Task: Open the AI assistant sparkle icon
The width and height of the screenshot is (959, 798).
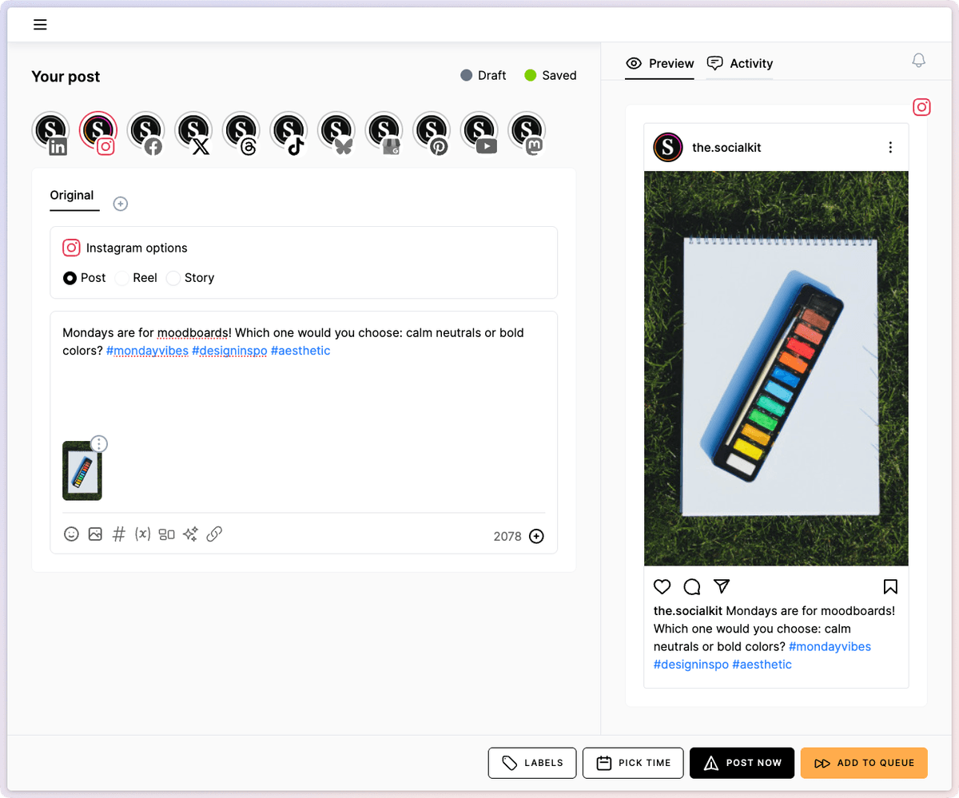Action: 190,534
